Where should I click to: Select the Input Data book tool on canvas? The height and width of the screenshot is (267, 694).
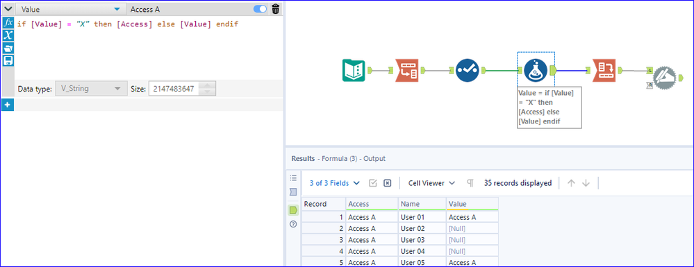353,70
